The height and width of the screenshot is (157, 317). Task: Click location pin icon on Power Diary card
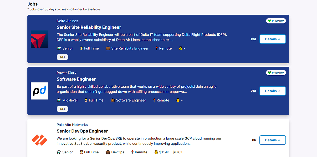click(154, 100)
